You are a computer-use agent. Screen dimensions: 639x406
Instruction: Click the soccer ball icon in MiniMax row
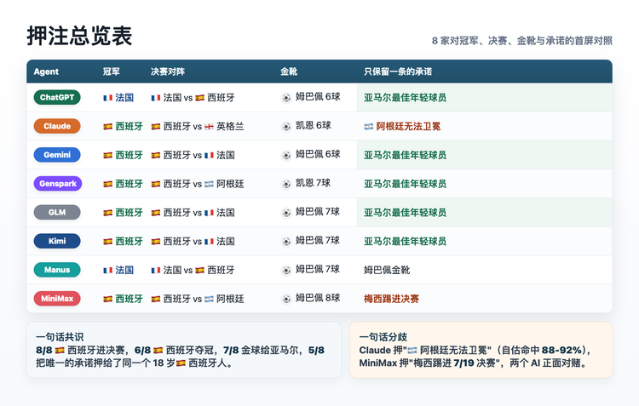286,299
